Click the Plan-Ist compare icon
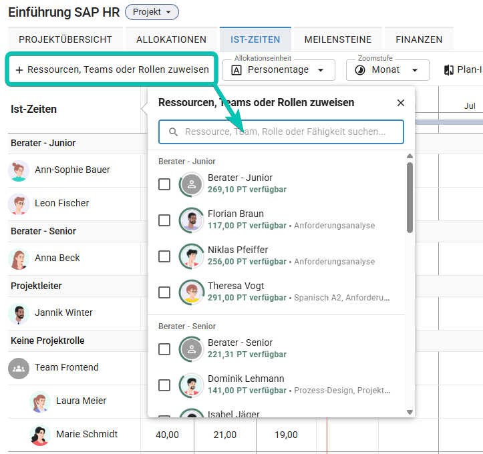The image size is (483, 454). [x=448, y=70]
